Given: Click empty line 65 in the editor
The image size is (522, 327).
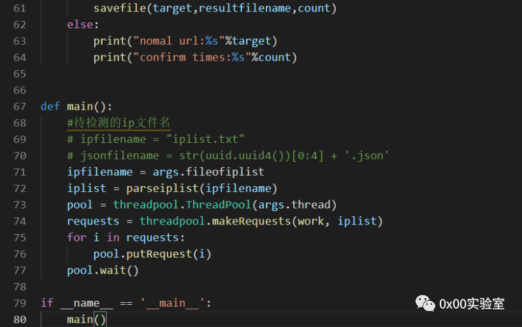Looking at the screenshot, I should 280,73.
